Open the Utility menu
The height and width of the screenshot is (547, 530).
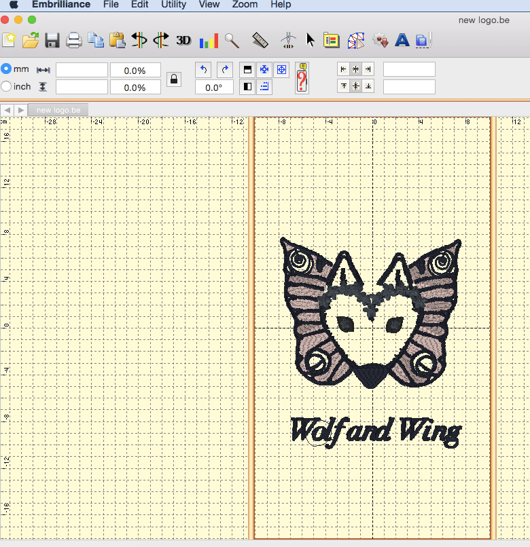coord(173,5)
